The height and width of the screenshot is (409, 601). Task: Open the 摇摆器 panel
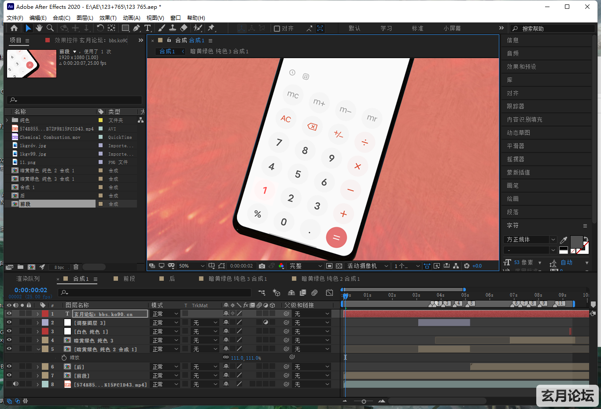tap(515, 159)
